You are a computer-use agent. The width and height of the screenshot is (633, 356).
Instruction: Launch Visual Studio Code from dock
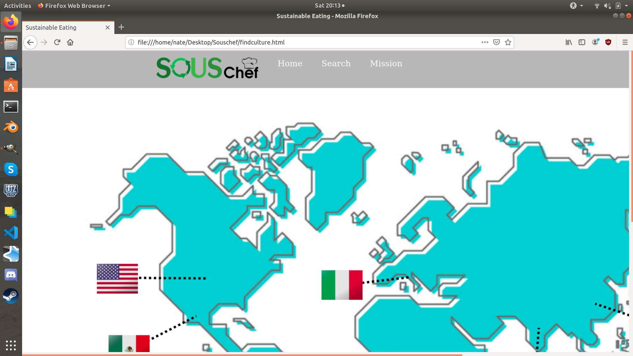pyautogui.click(x=11, y=233)
